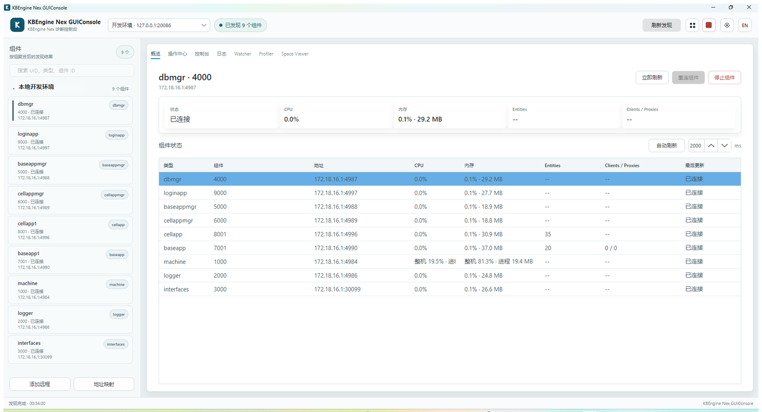Select the cellappmgr card in sidebar
This screenshot has width=762, height=412.
tap(70, 200)
